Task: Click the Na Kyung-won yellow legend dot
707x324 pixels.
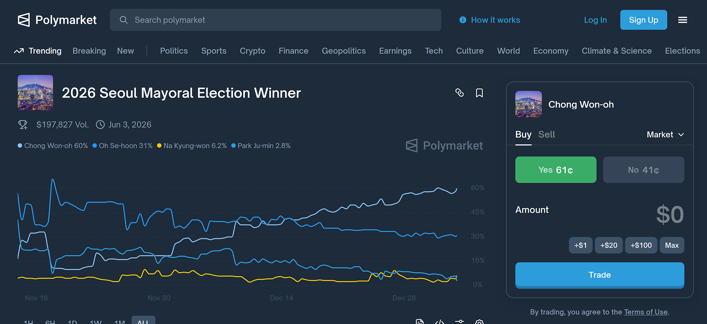Action: [x=159, y=146]
